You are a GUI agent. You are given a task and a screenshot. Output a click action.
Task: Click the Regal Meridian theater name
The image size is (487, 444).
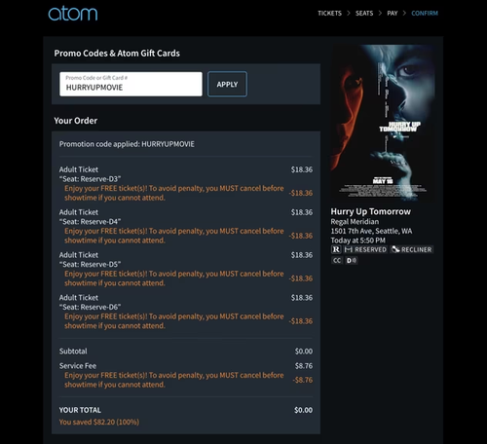(355, 222)
